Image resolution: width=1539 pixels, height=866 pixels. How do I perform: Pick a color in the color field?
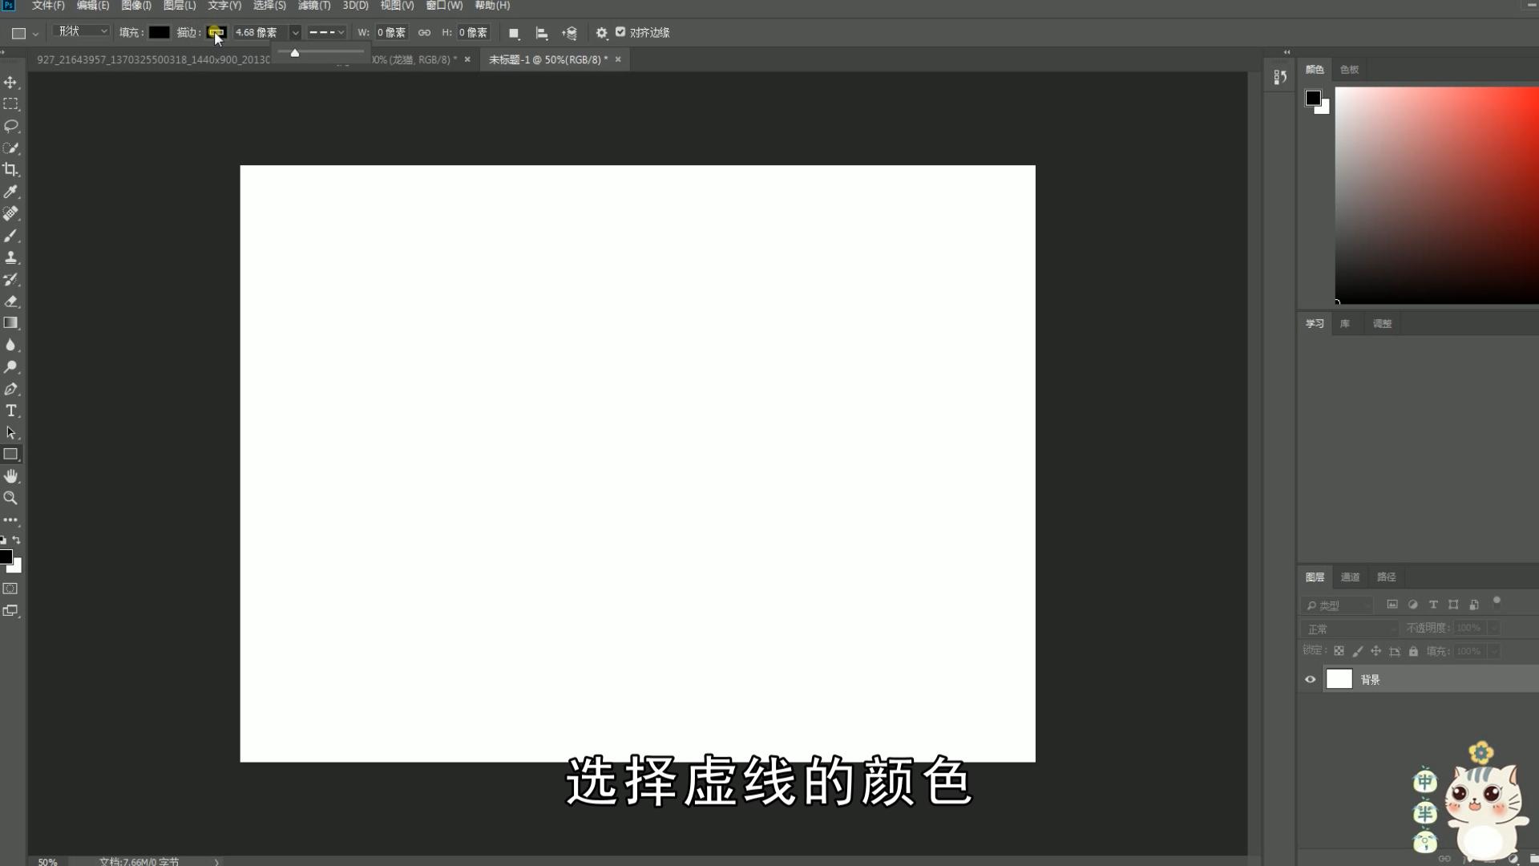tap(1436, 195)
